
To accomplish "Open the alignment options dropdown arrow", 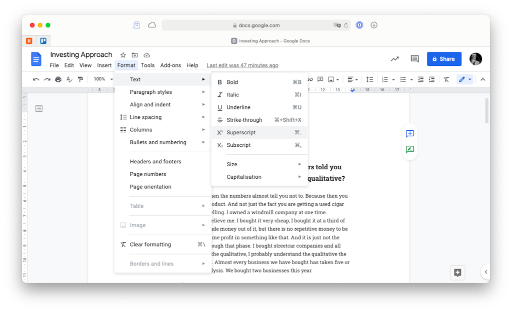I will 357,79.
